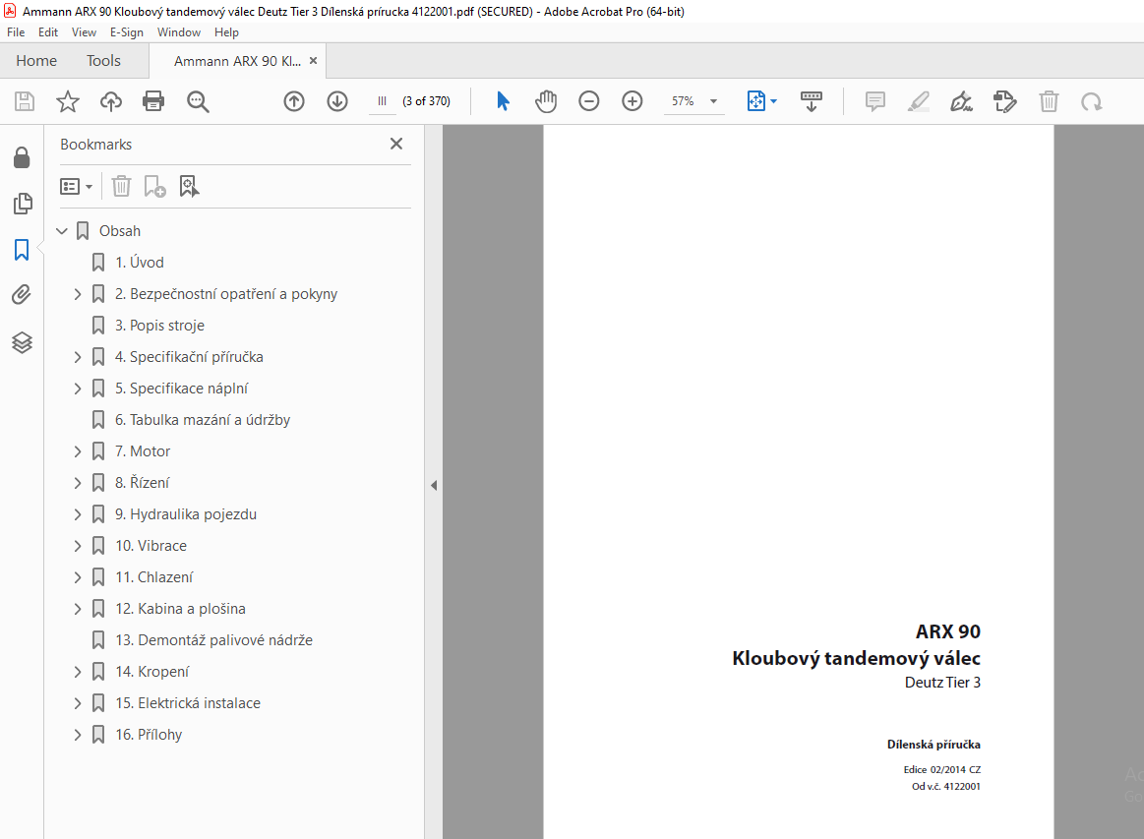Expand 10. Vibrace bookmark
Screen dimensions: 1144x839
[x=78, y=546]
